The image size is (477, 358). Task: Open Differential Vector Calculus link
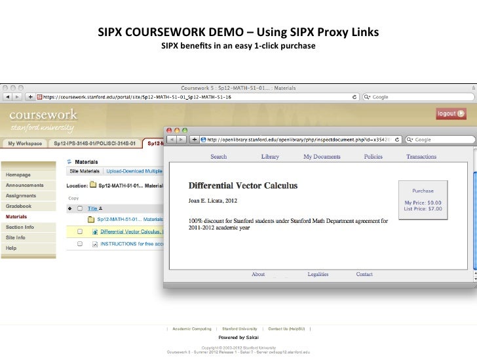click(132, 231)
